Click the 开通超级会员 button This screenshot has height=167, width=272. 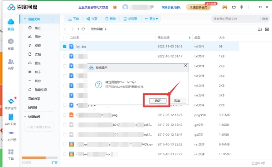pos(198,7)
